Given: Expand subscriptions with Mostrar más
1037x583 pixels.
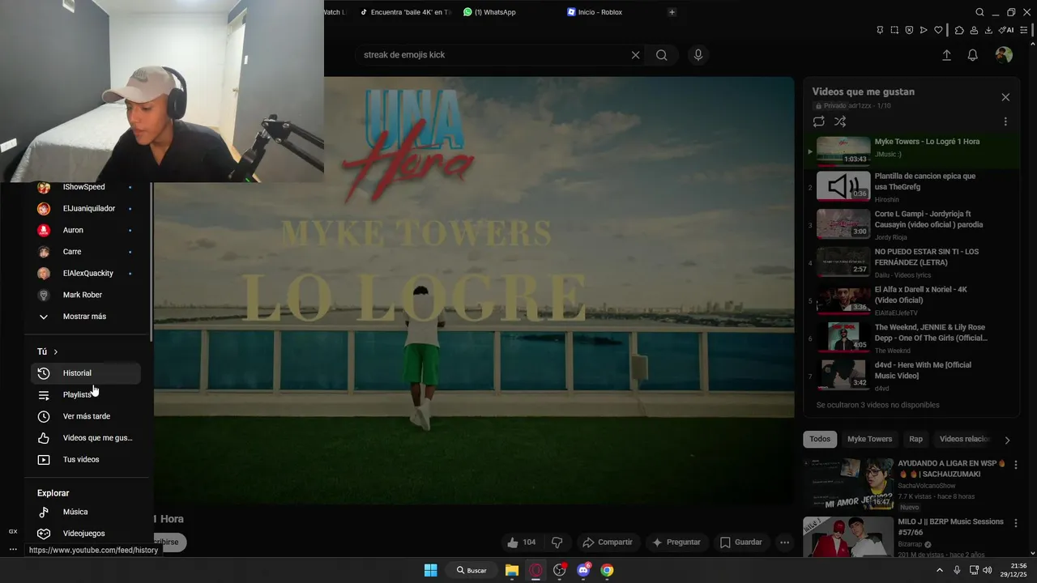Looking at the screenshot, I should point(86,317).
